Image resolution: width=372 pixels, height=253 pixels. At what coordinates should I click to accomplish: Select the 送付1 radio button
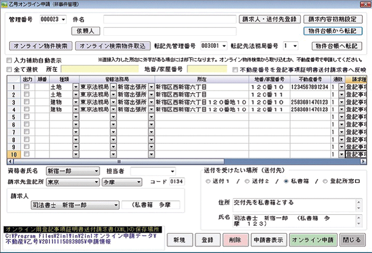point(208,181)
